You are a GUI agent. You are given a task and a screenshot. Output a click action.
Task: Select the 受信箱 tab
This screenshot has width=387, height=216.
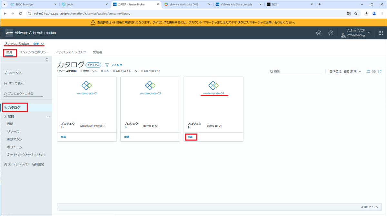(97, 52)
